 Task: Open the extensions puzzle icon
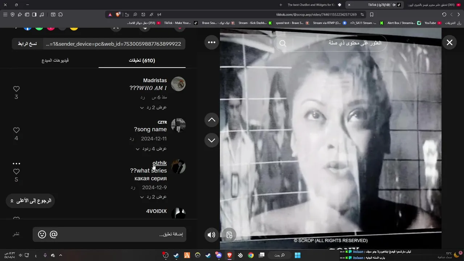[61, 14]
